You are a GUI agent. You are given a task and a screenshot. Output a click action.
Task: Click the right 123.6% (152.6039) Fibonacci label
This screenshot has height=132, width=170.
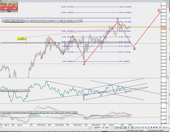tap(125, 12)
